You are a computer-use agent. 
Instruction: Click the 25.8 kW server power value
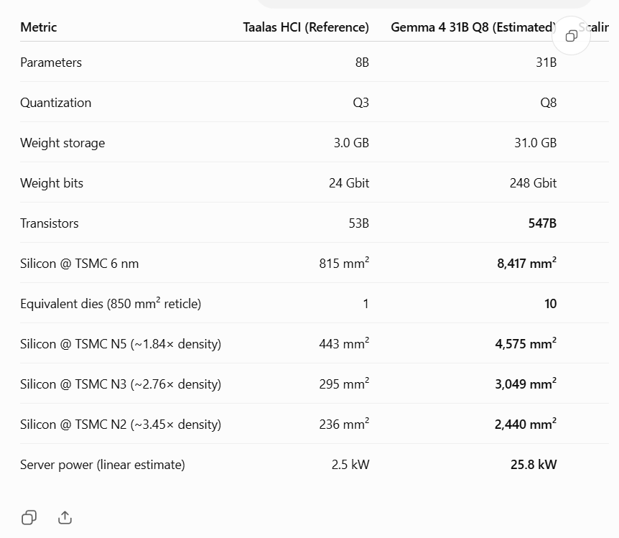point(534,465)
